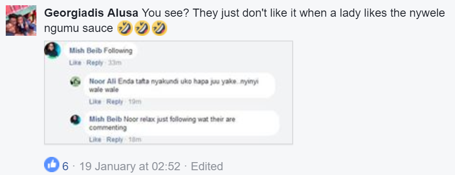
Task: Click the first laughing emoji
Action: tap(125, 29)
